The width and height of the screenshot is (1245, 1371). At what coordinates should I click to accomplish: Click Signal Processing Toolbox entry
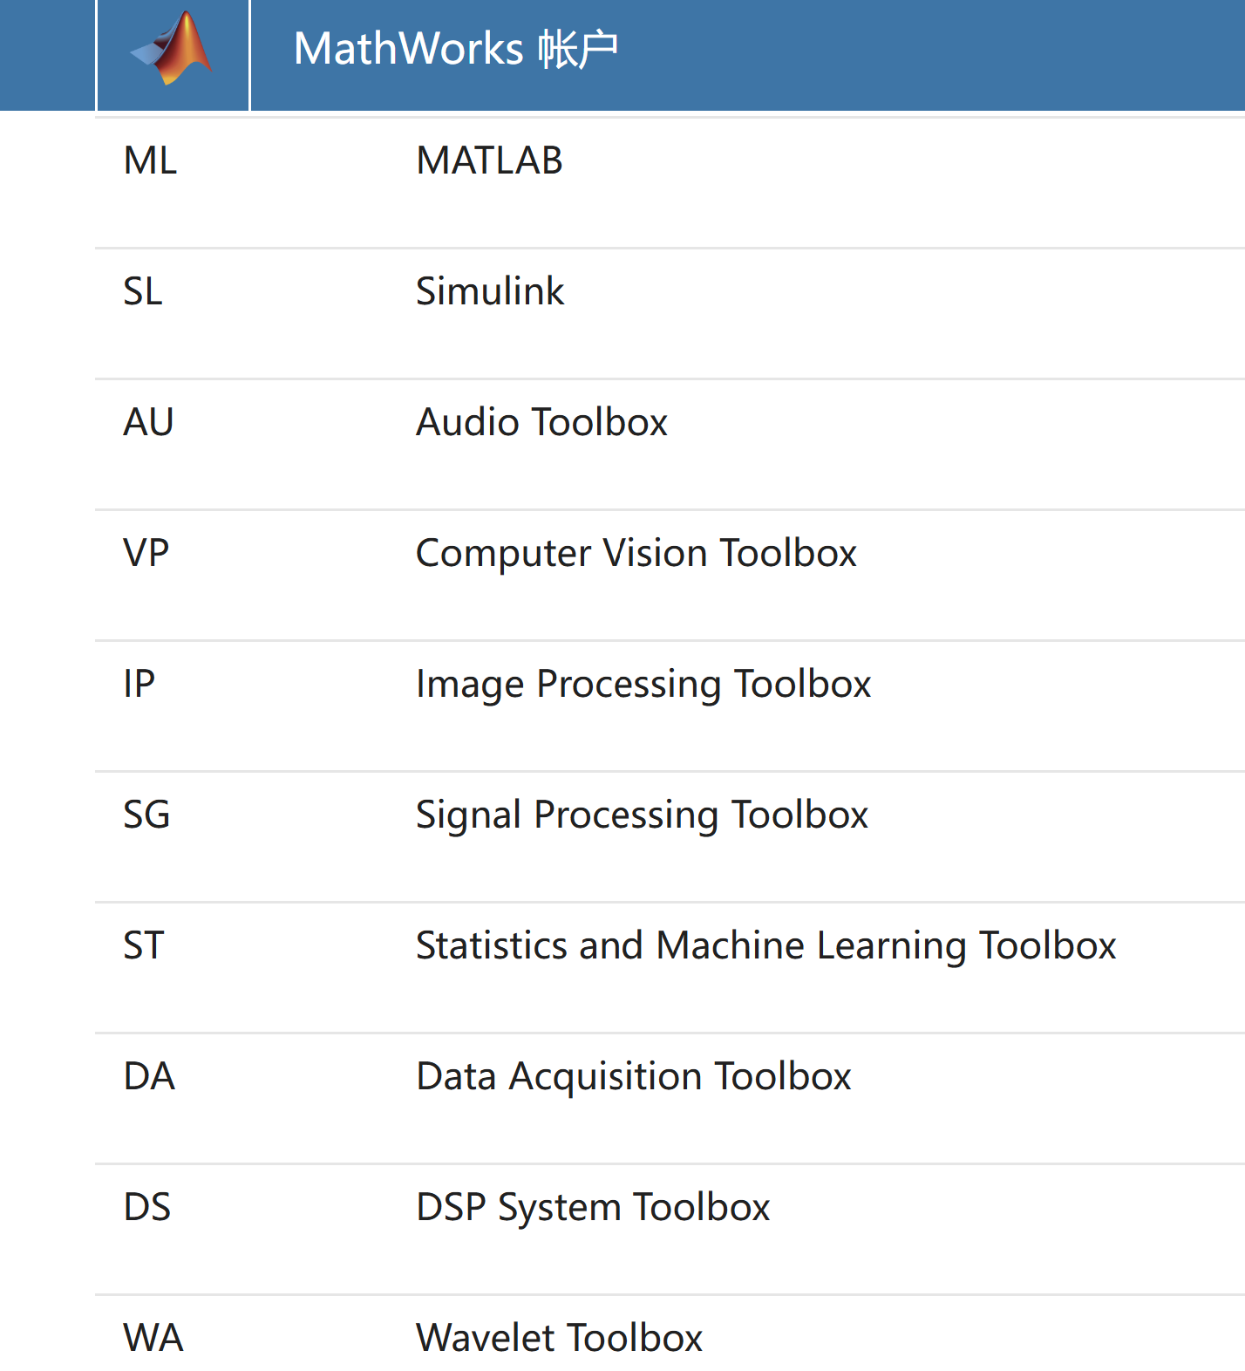pyautogui.click(x=642, y=815)
